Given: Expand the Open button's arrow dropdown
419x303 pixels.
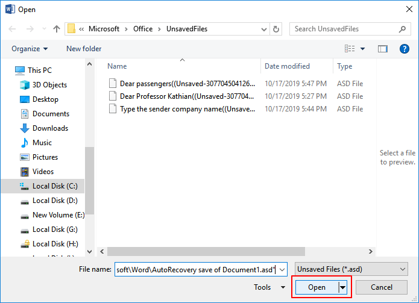Looking at the screenshot, I should [343, 288].
